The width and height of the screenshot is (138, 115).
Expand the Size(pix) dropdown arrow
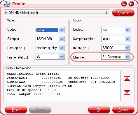[62, 39]
